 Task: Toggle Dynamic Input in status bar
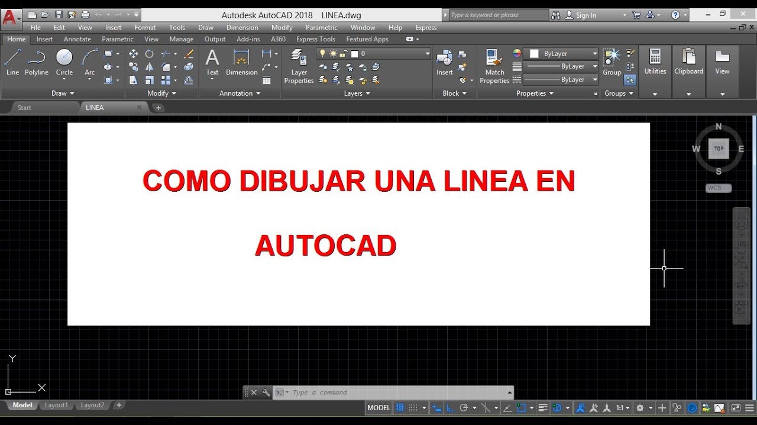436,407
